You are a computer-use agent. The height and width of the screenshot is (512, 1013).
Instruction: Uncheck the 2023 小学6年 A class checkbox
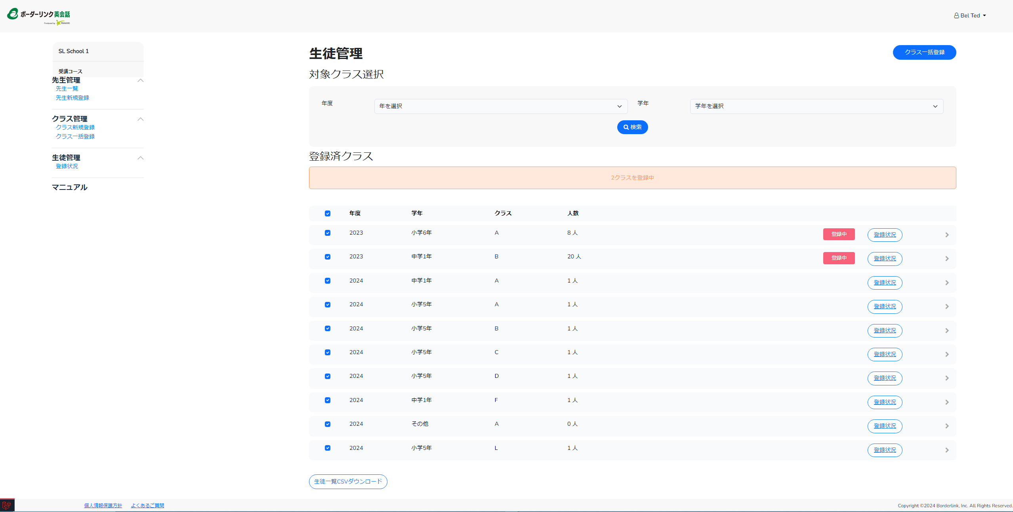click(x=328, y=233)
